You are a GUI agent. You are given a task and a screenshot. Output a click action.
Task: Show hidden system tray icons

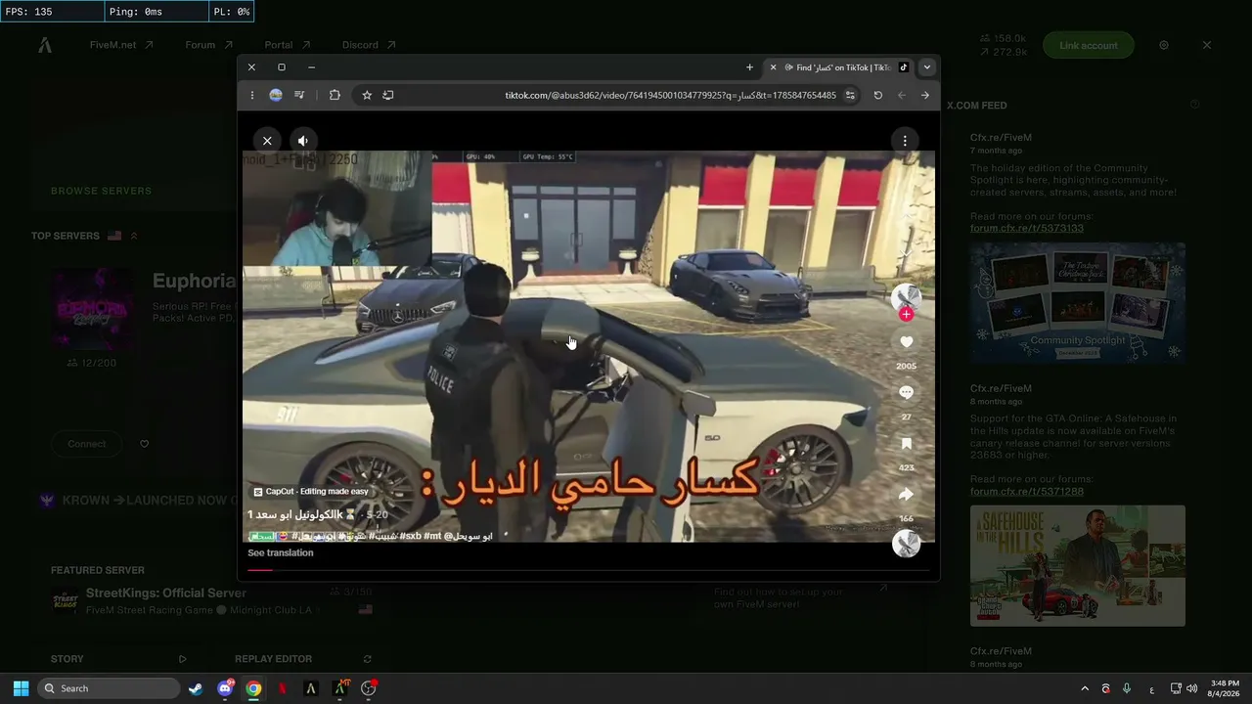tap(1084, 688)
